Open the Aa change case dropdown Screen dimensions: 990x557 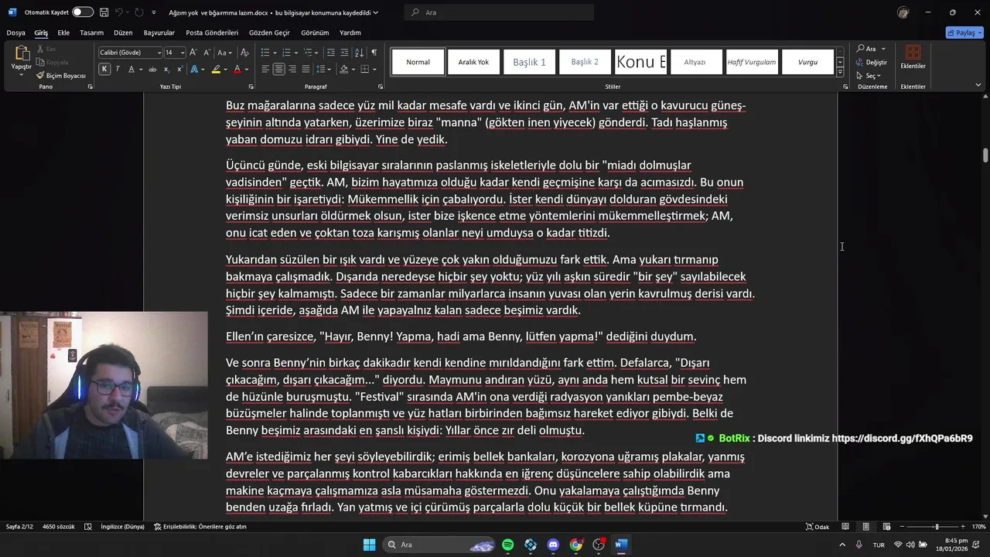(x=224, y=53)
